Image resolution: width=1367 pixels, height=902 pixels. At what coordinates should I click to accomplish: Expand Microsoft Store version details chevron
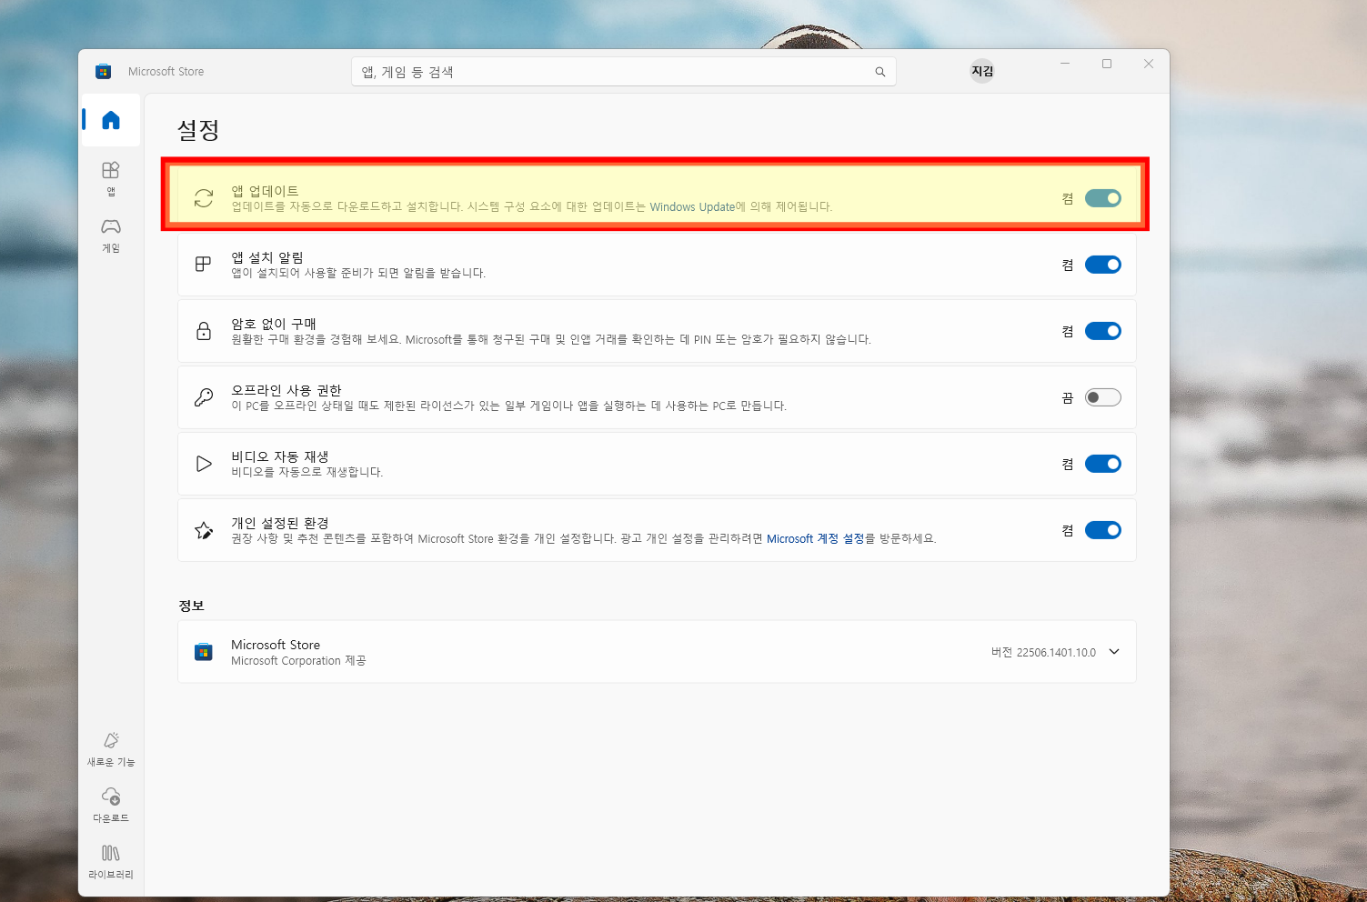tap(1114, 652)
